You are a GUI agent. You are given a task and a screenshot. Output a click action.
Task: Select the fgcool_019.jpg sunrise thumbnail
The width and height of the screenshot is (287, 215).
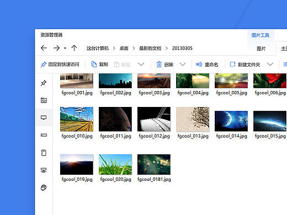77,164
